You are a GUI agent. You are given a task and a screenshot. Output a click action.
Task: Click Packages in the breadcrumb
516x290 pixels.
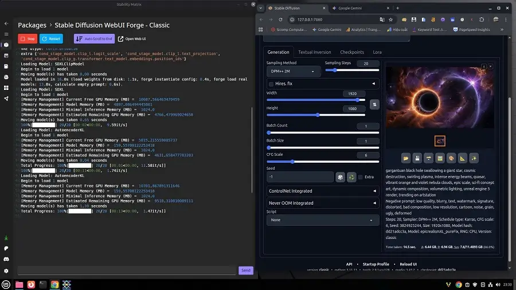[32, 25]
